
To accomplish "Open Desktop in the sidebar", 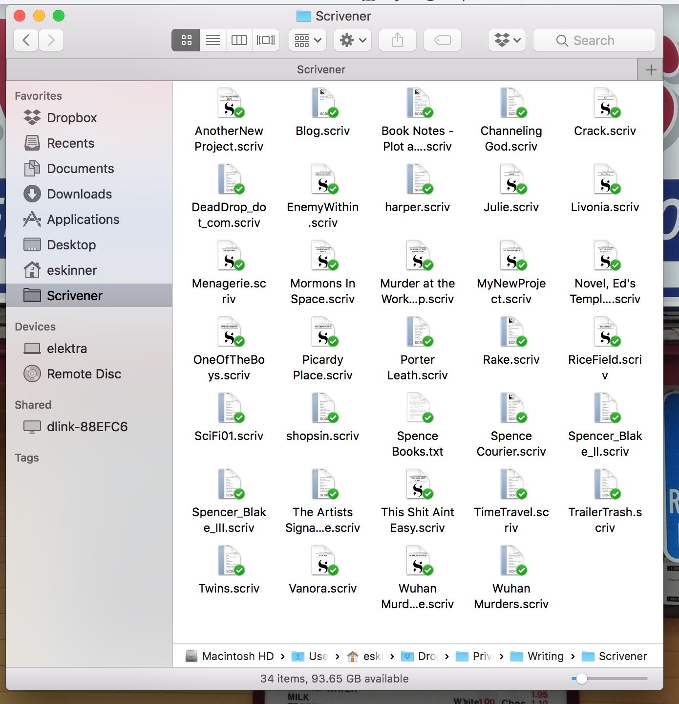I will tap(89, 245).
